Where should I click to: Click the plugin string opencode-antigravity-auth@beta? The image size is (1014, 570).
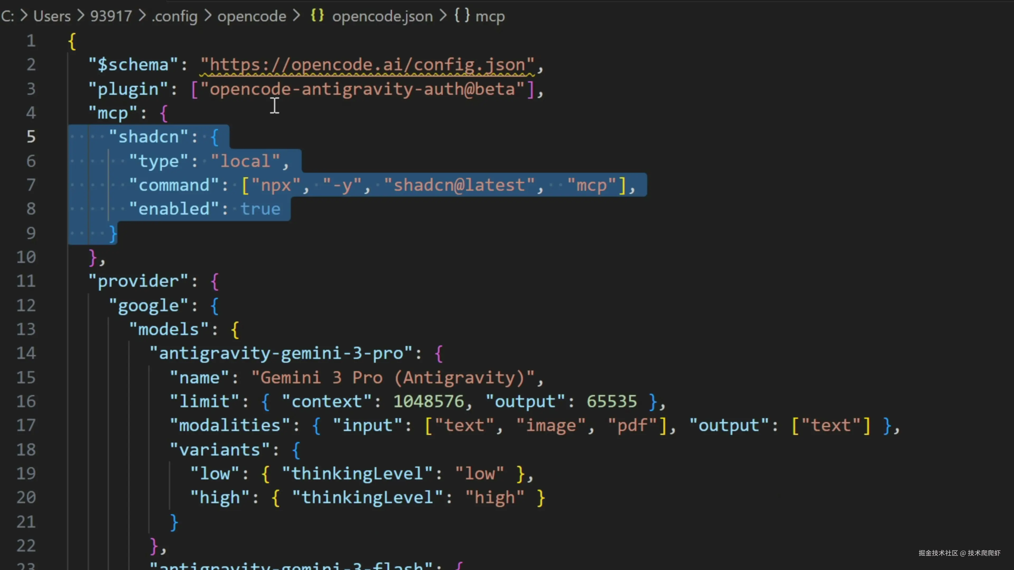[x=362, y=89]
